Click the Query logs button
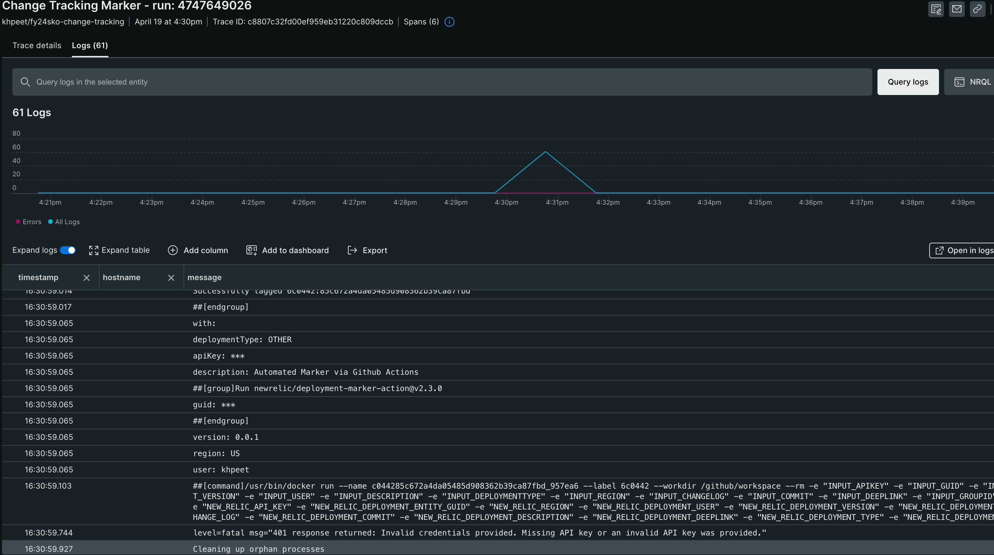This screenshot has height=555, width=994. coord(908,82)
